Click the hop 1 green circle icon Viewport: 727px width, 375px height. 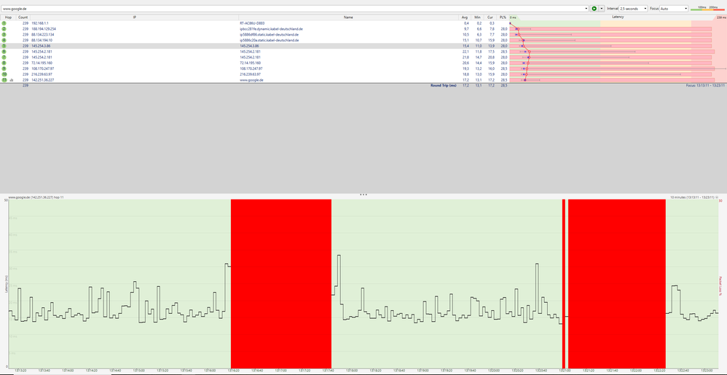pyautogui.click(x=4, y=23)
